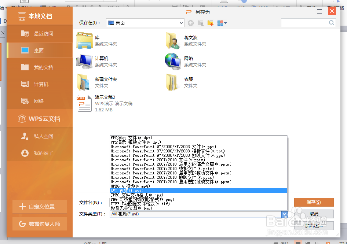Viewport: 347px width, 244px height.
Task: Select the 计算机 system folder icon
Action: pyautogui.click(x=84, y=62)
